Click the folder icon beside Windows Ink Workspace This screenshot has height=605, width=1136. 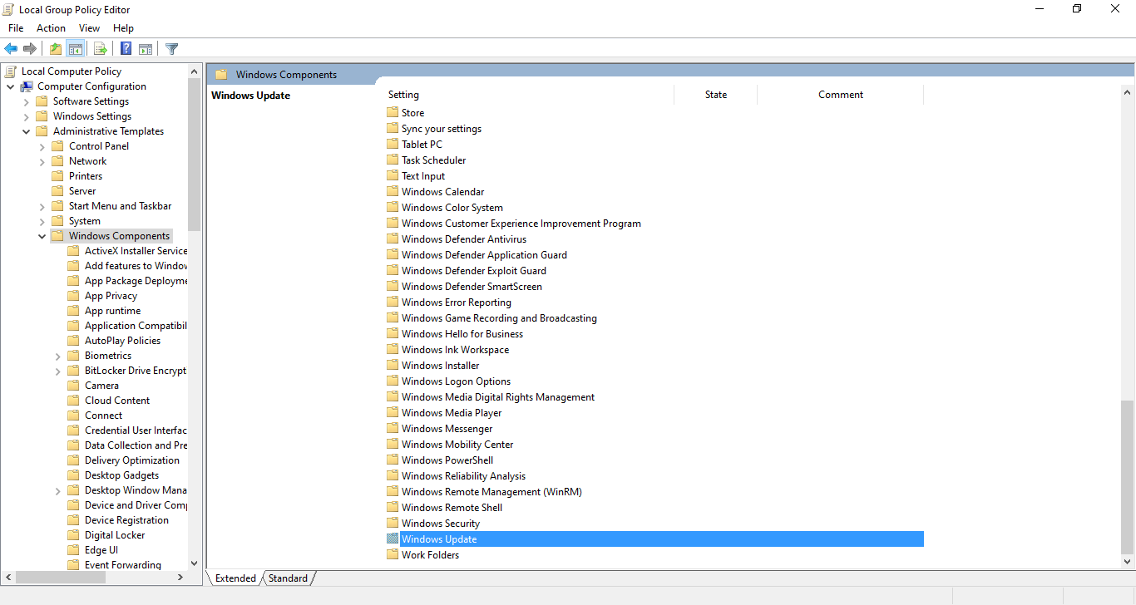pyautogui.click(x=393, y=350)
